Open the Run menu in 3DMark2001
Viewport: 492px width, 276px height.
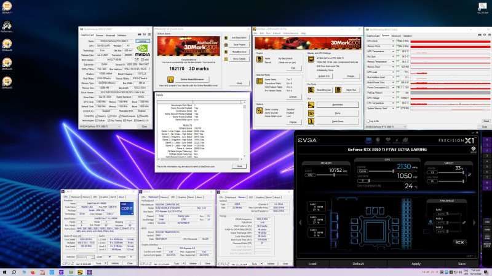click(x=268, y=33)
